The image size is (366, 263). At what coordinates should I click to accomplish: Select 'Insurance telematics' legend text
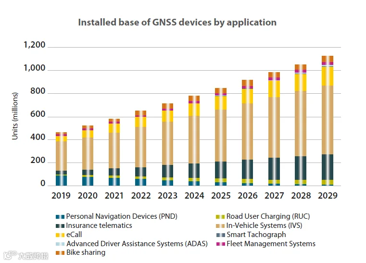tap(99, 225)
